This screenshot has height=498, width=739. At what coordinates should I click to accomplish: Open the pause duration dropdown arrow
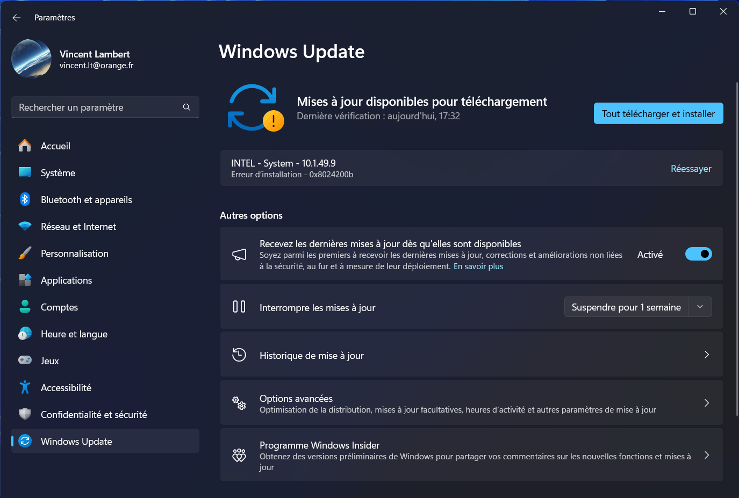(700, 307)
